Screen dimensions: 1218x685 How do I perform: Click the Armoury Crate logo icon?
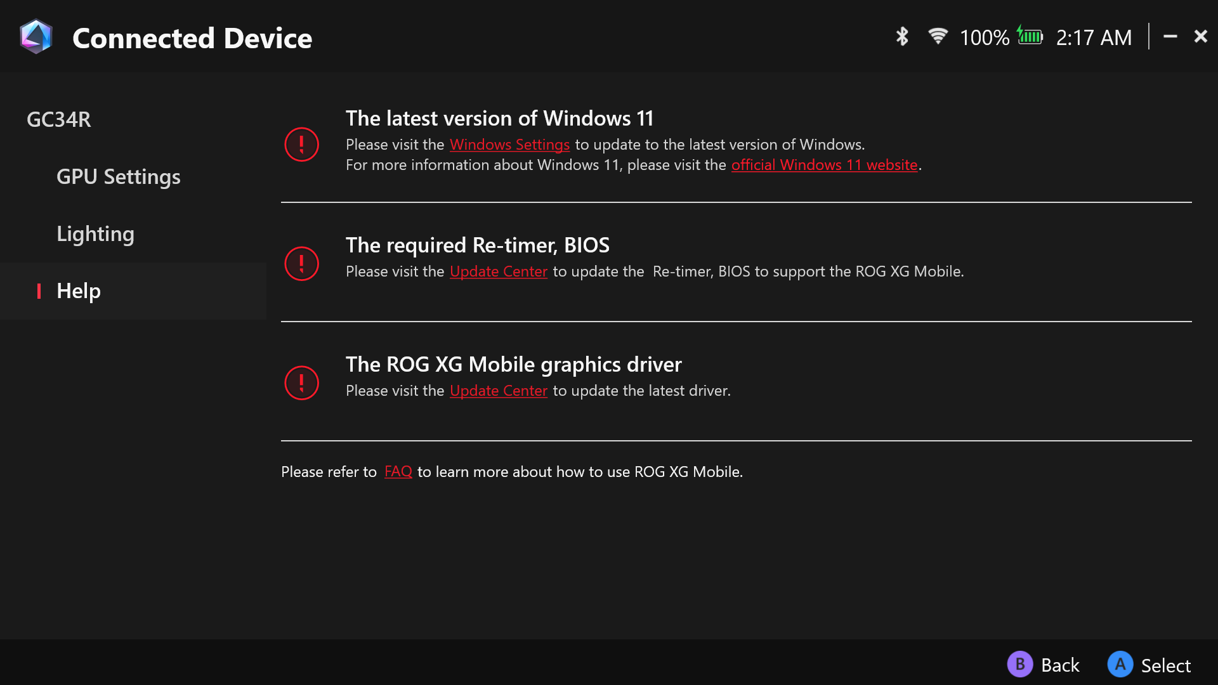(x=36, y=37)
